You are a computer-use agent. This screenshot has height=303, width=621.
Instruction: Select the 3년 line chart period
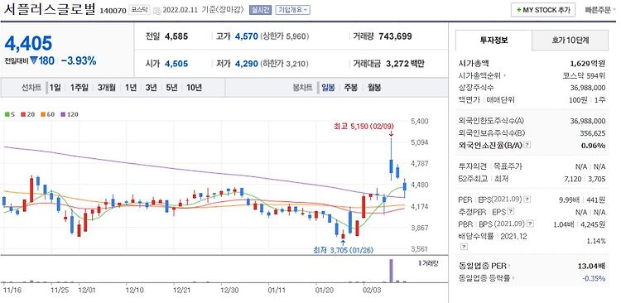click(151, 88)
